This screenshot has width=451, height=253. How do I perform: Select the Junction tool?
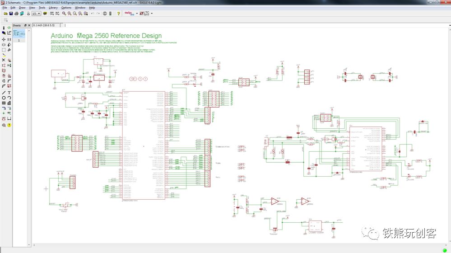point(4,113)
